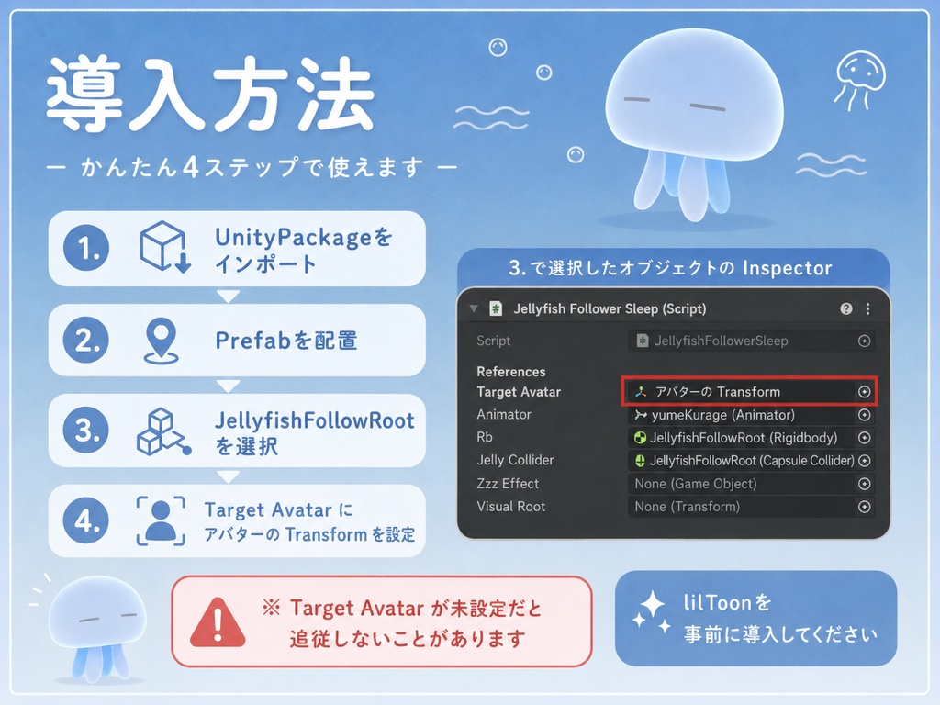Open the component three-dot options menu
This screenshot has height=705, width=940.
[868, 308]
